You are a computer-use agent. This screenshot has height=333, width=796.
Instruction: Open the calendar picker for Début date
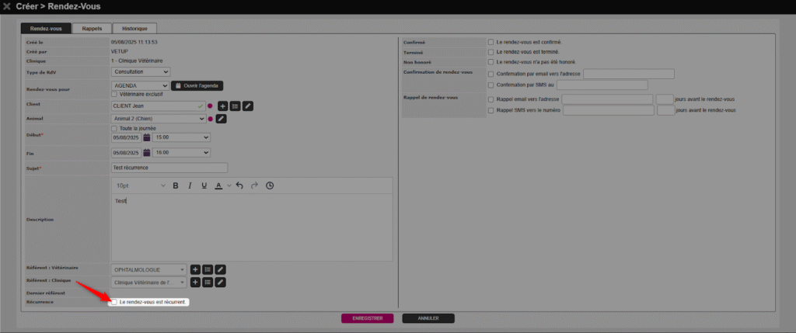click(x=147, y=137)
